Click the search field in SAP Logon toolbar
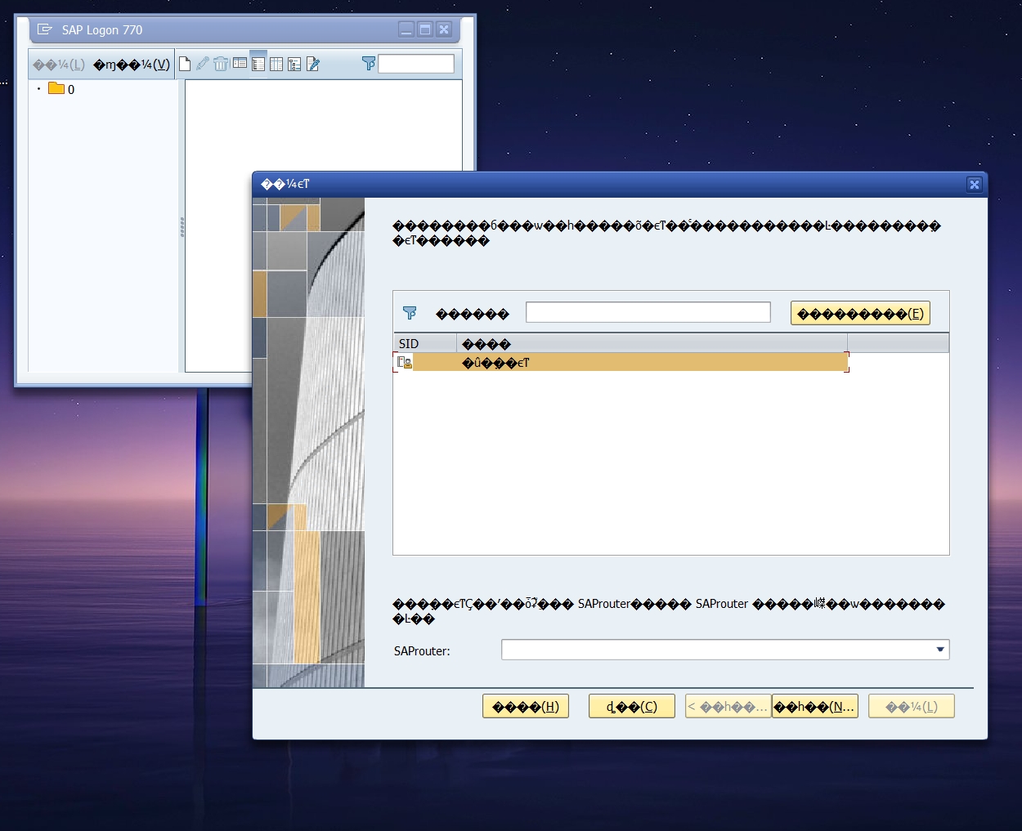This screenshot has height=831, width=1022. 416,64
